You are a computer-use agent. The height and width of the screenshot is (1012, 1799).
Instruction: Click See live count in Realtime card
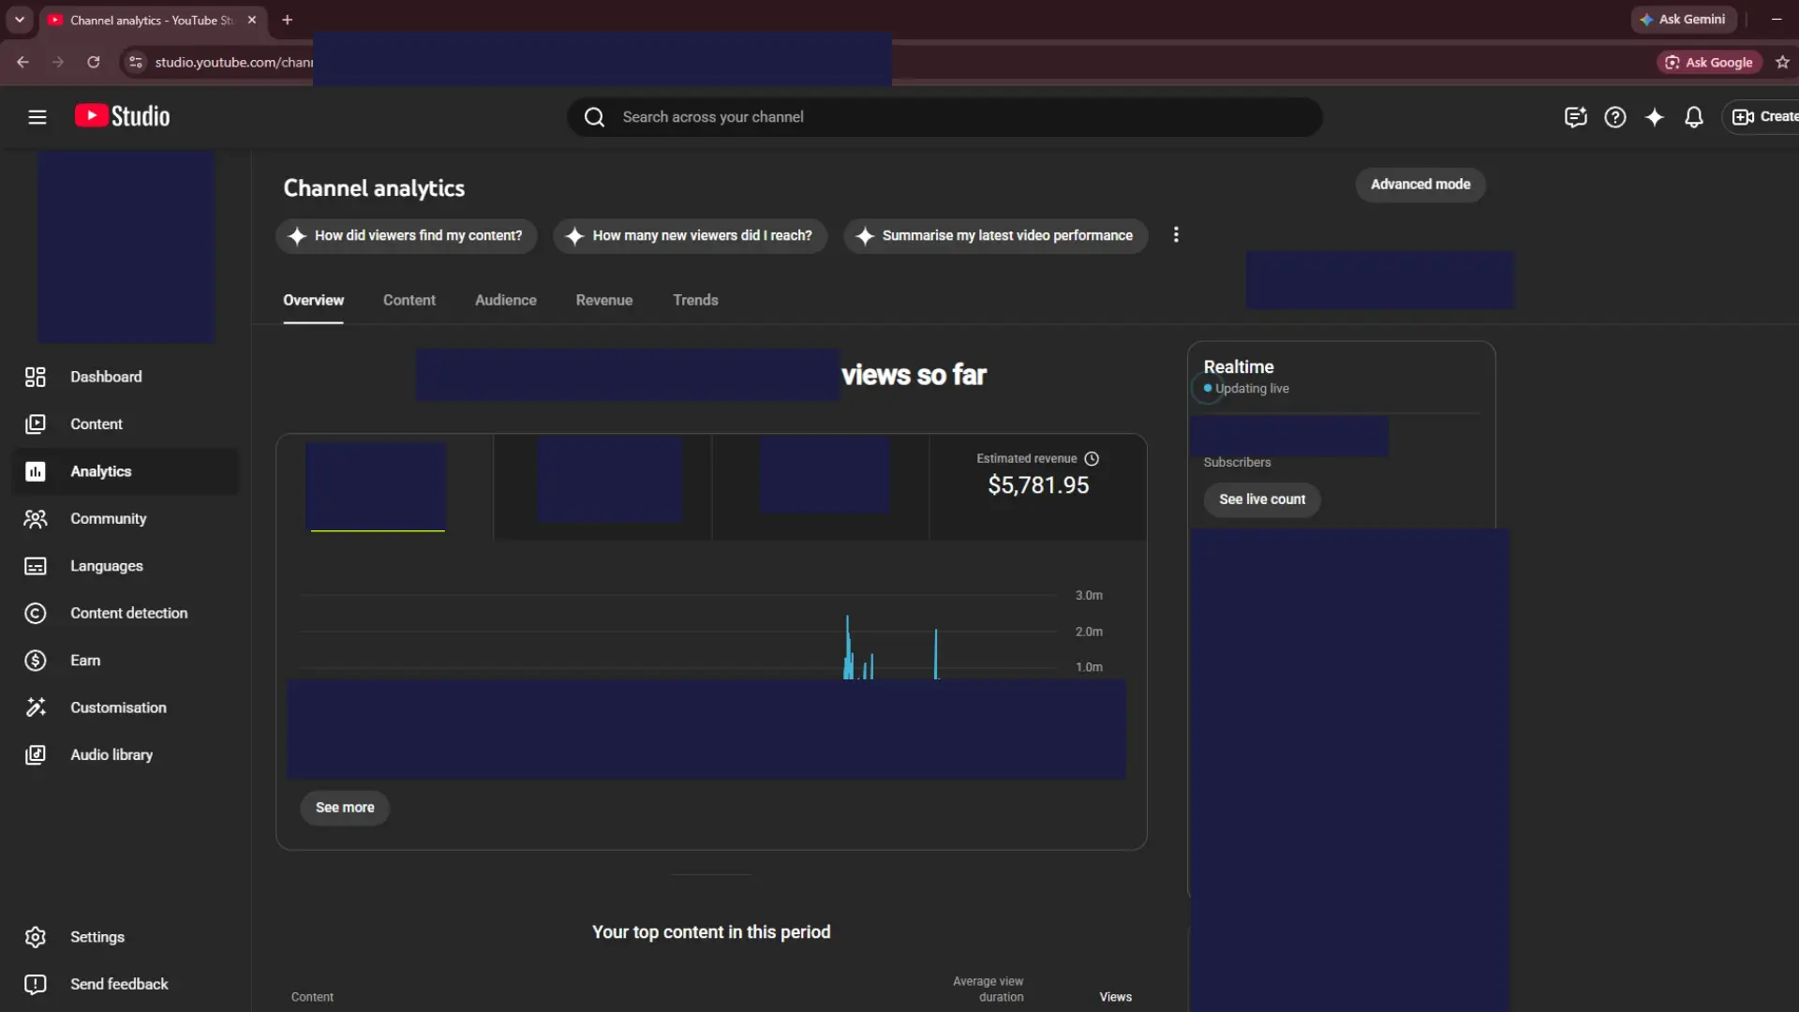[x=1262, y=499]
